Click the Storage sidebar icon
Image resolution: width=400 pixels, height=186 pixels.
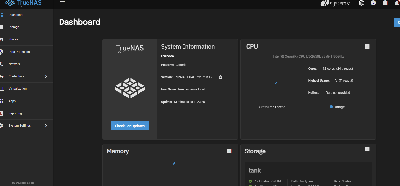pyautogui.click(x=1, y=27)
